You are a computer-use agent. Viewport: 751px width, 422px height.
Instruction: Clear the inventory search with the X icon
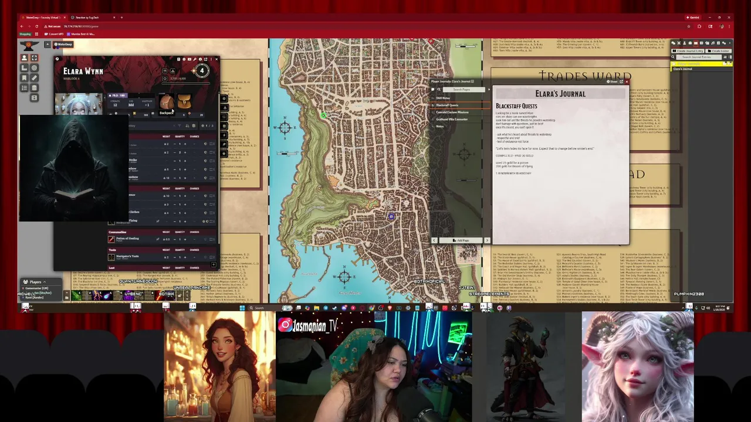(x=174, y=126)
